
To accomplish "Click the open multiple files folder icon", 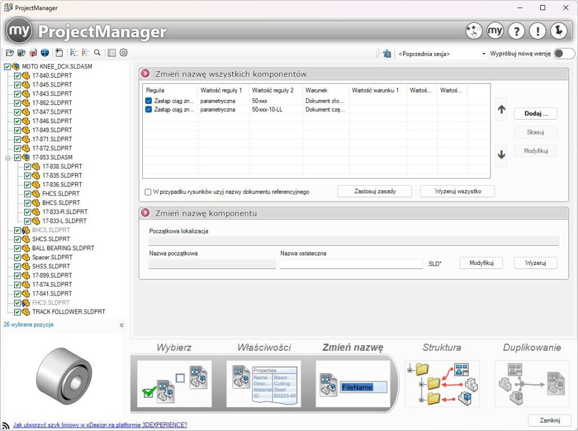I will (21, 53).
